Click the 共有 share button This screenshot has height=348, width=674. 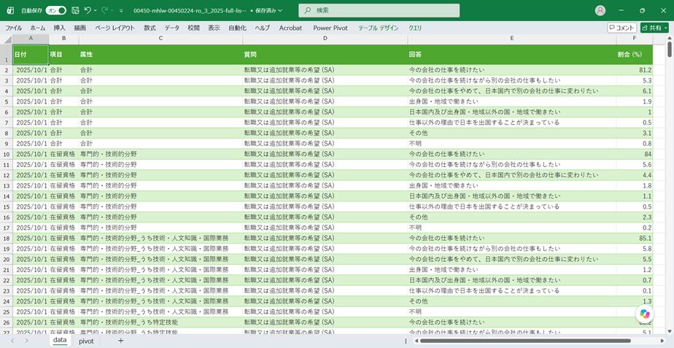[654, 28]
